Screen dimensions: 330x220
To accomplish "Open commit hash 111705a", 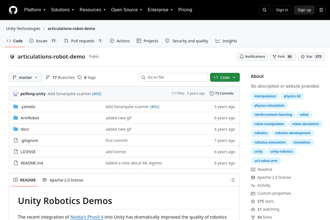I will pyautogui.click(x=178, y=94).
